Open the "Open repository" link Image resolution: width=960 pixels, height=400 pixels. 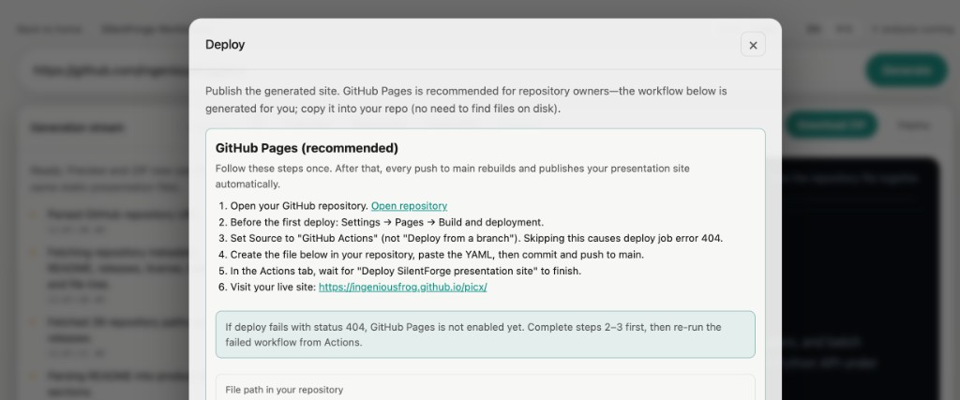click(x=409, y=206)
